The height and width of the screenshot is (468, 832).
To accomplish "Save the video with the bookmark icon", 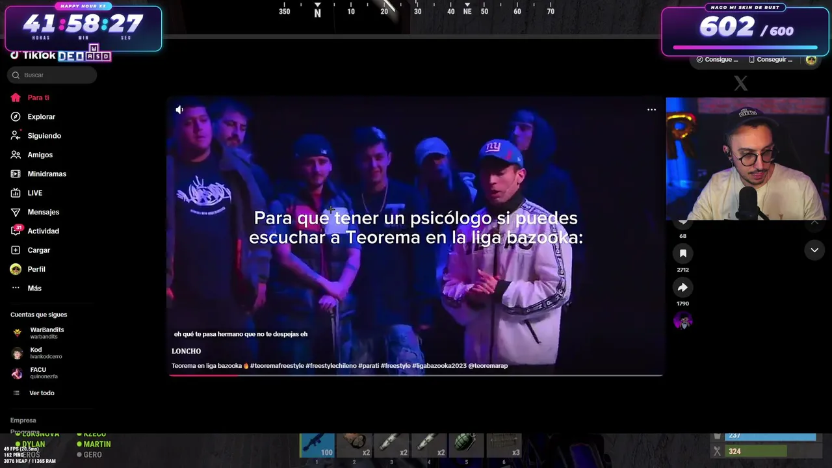I will pos(682,253).
